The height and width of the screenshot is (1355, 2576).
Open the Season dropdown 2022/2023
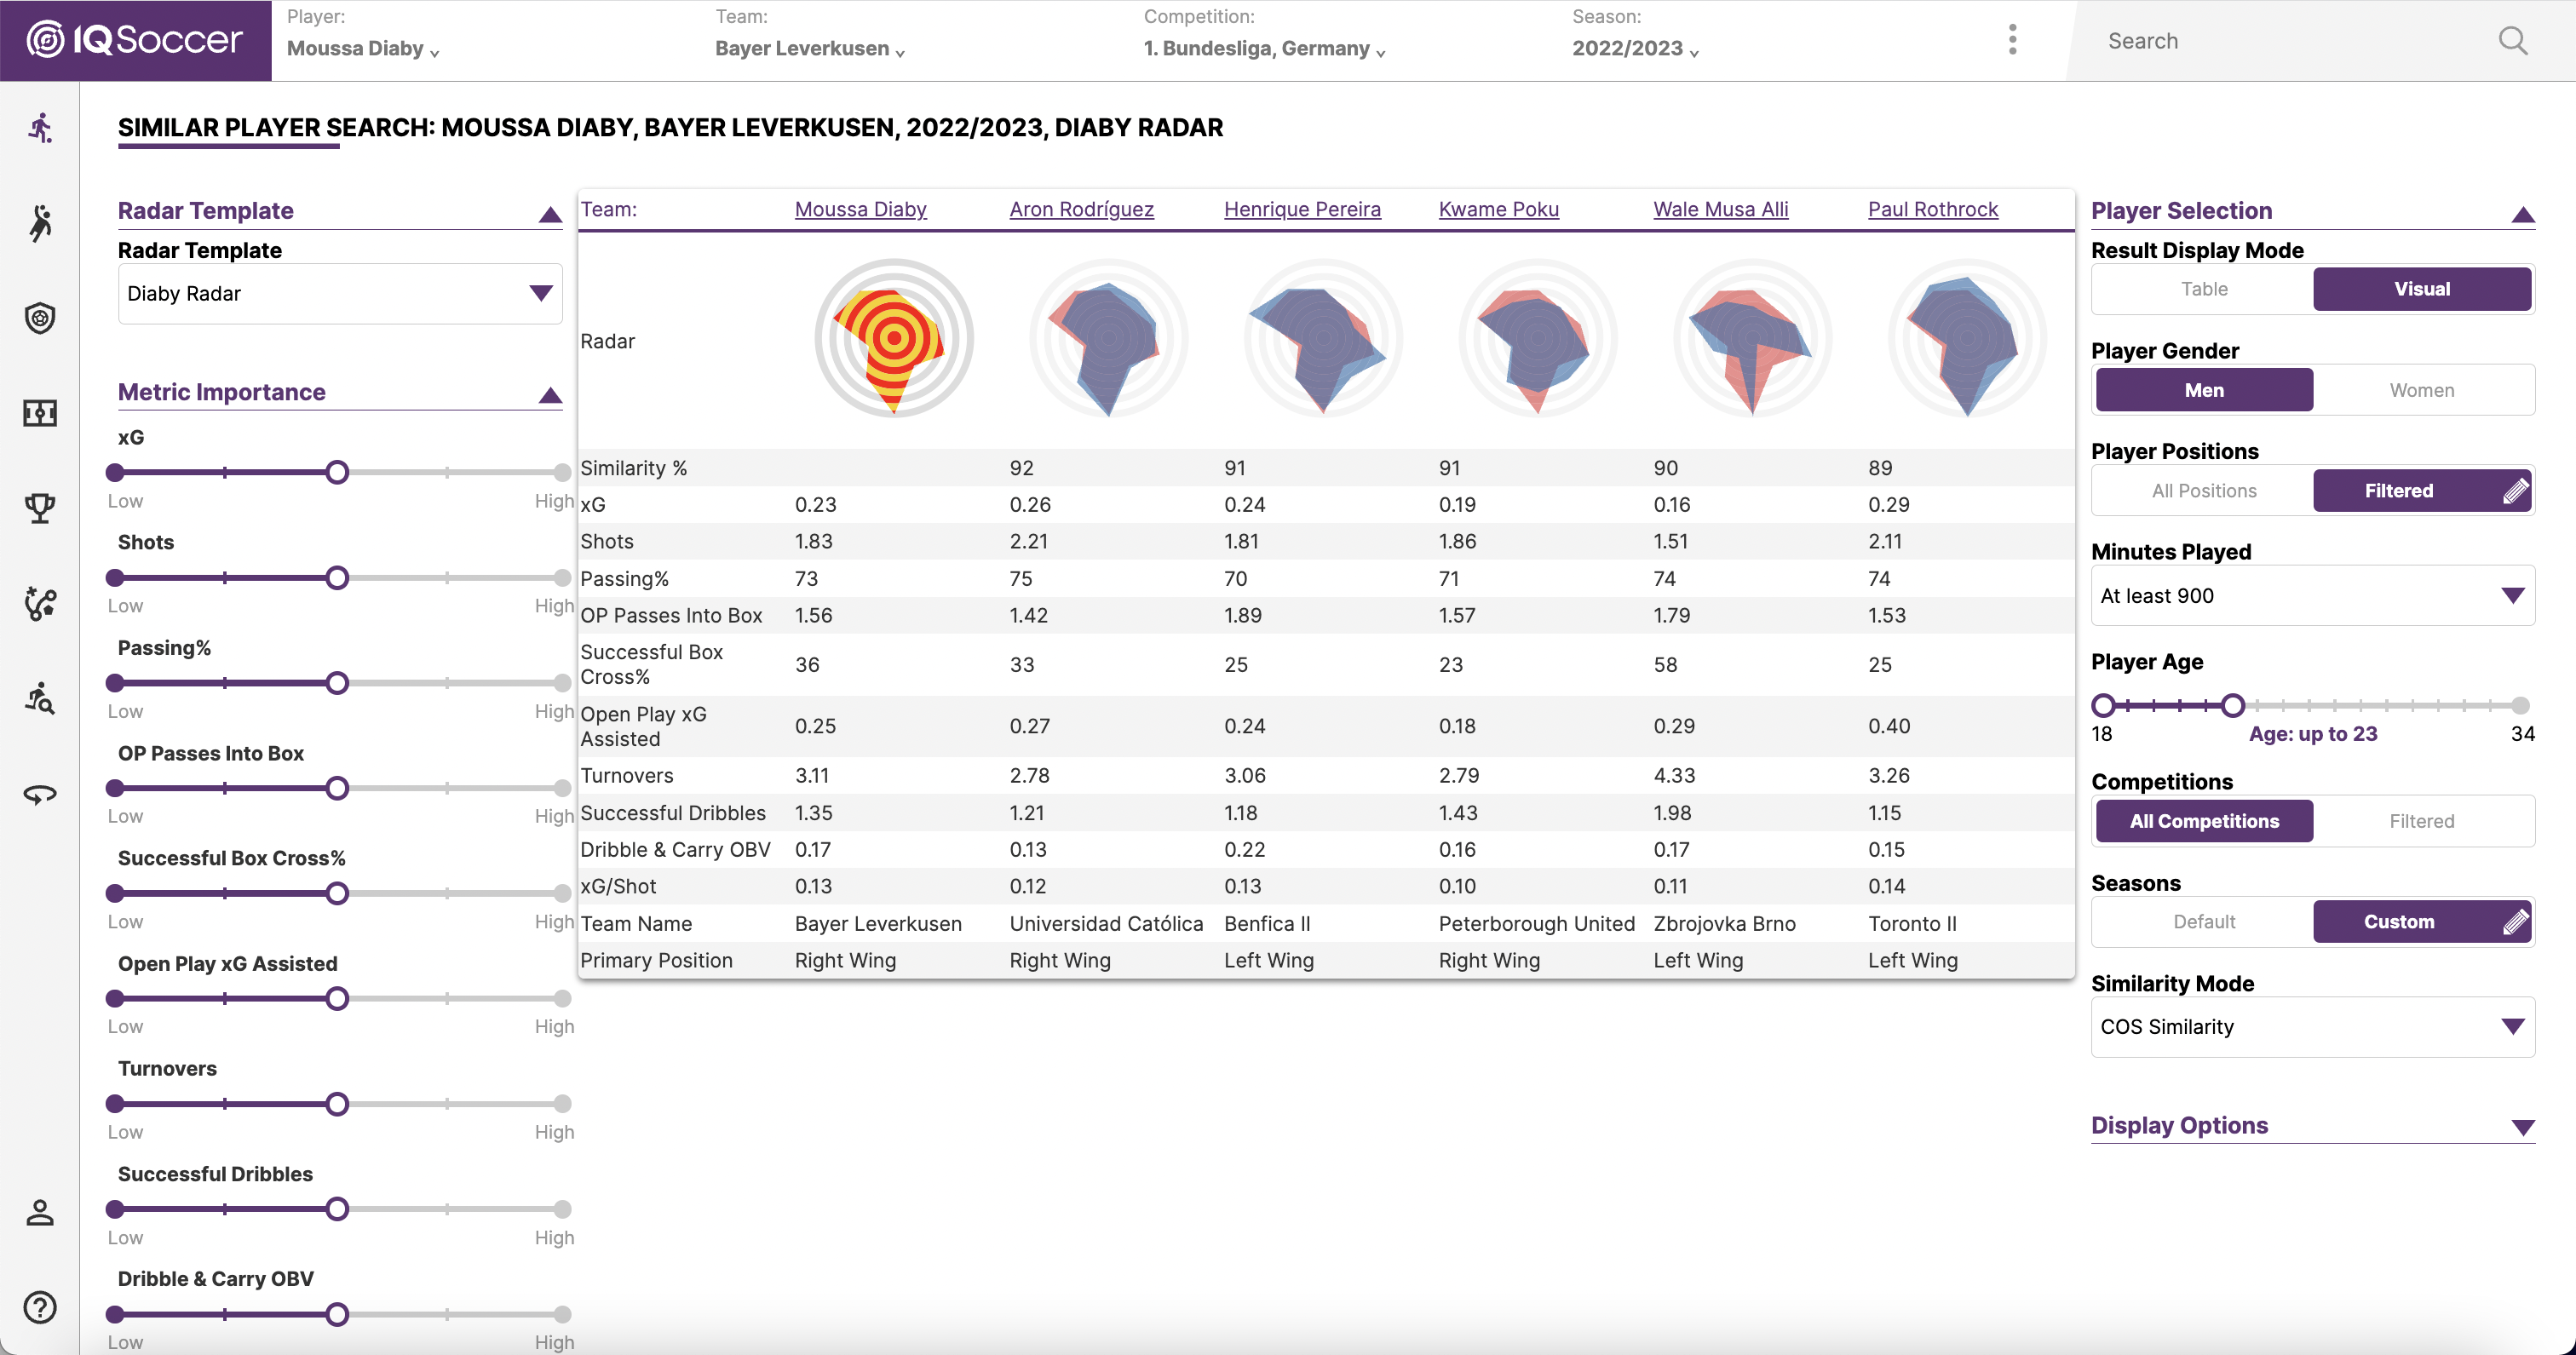(1635, 48)
